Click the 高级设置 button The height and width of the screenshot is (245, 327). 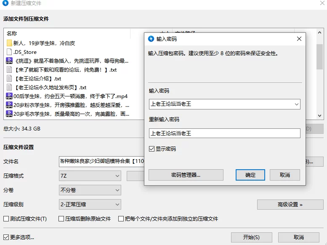click(290, 205)
